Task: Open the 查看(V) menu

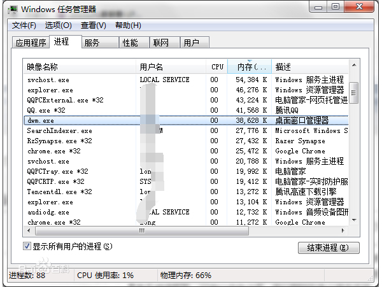Action: pos(93,25)
